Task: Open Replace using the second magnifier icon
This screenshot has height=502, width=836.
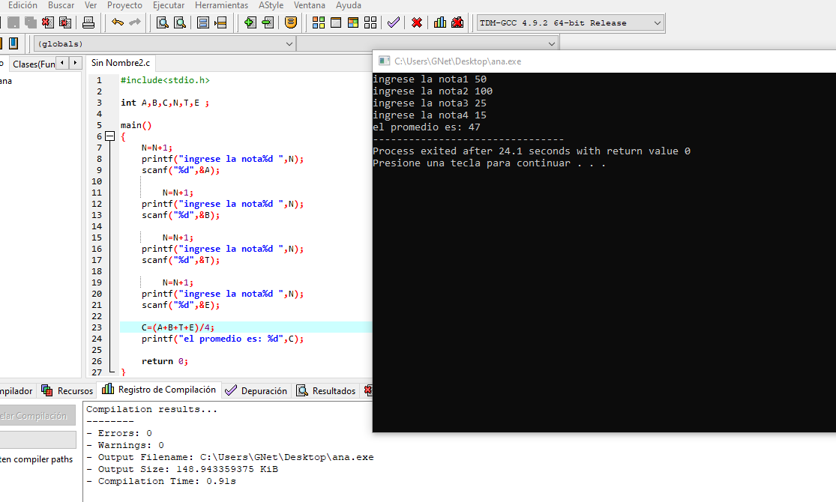Action: click(x=180, y=22)
